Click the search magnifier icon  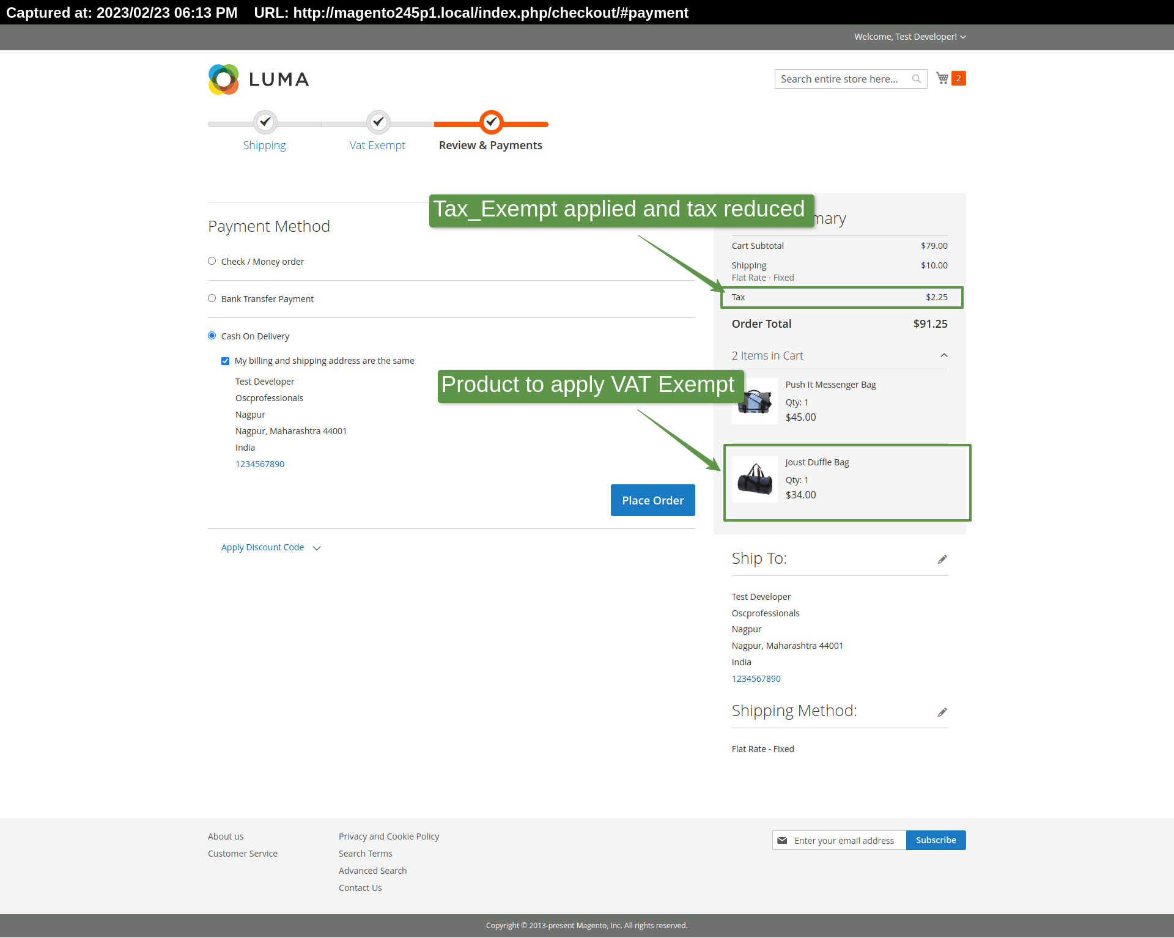click(x=917, y=79)
